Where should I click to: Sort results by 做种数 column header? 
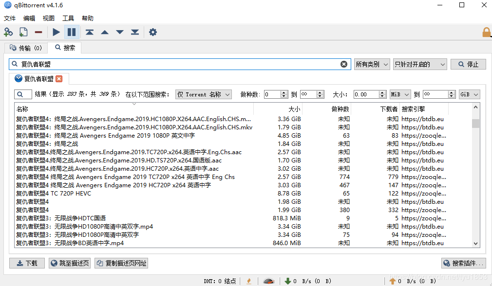point(326,109)
